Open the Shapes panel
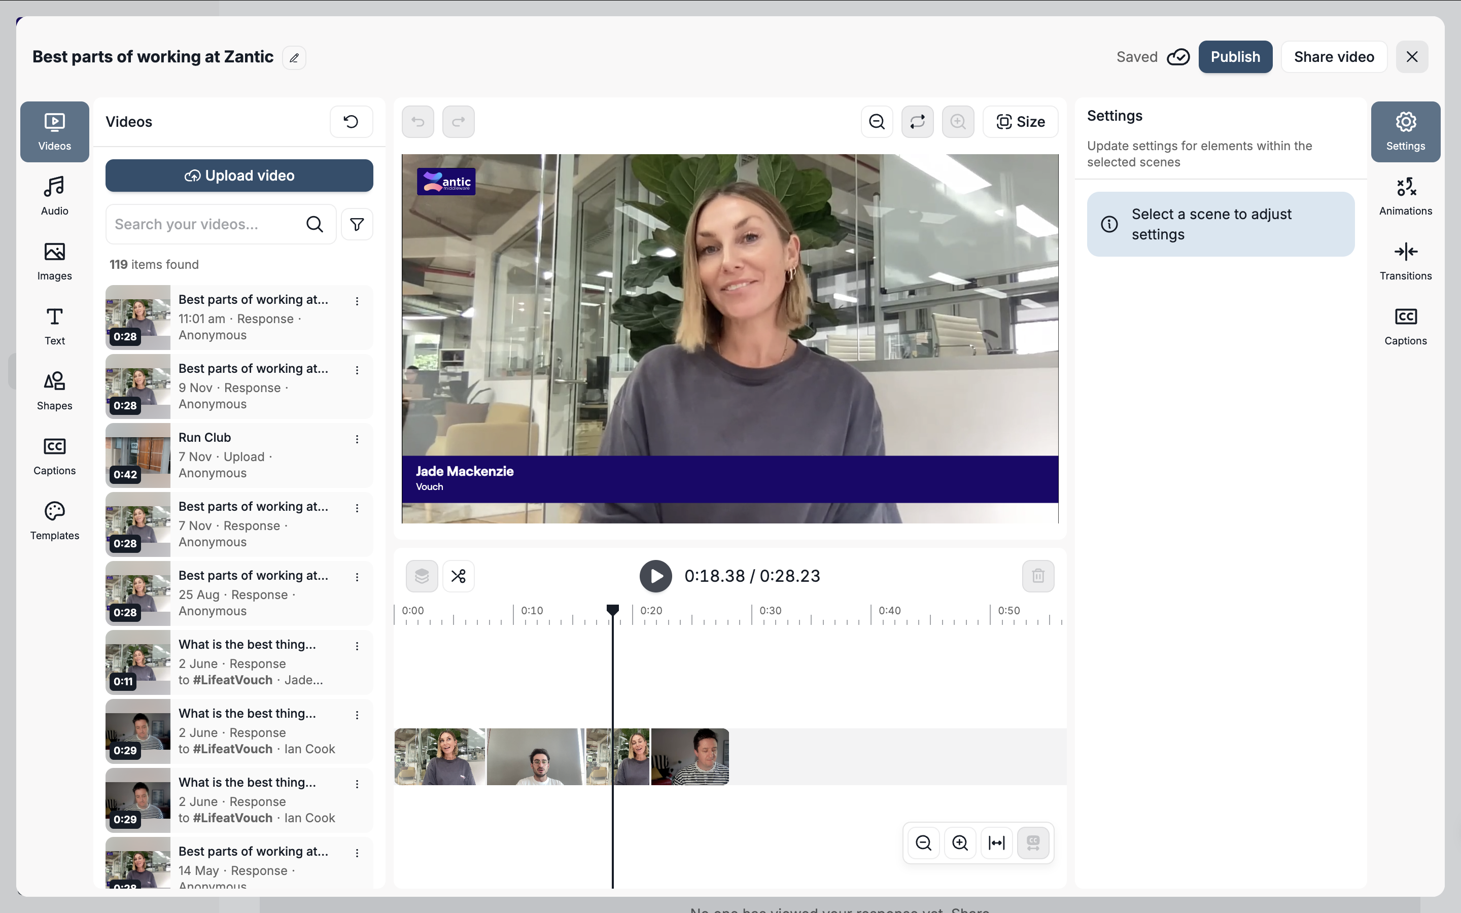This screenshot has height=913, width=1461. (x=54, y=391)
